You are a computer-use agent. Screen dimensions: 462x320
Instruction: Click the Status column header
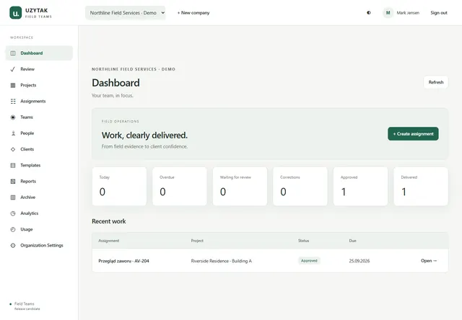(x=303, y=241)
